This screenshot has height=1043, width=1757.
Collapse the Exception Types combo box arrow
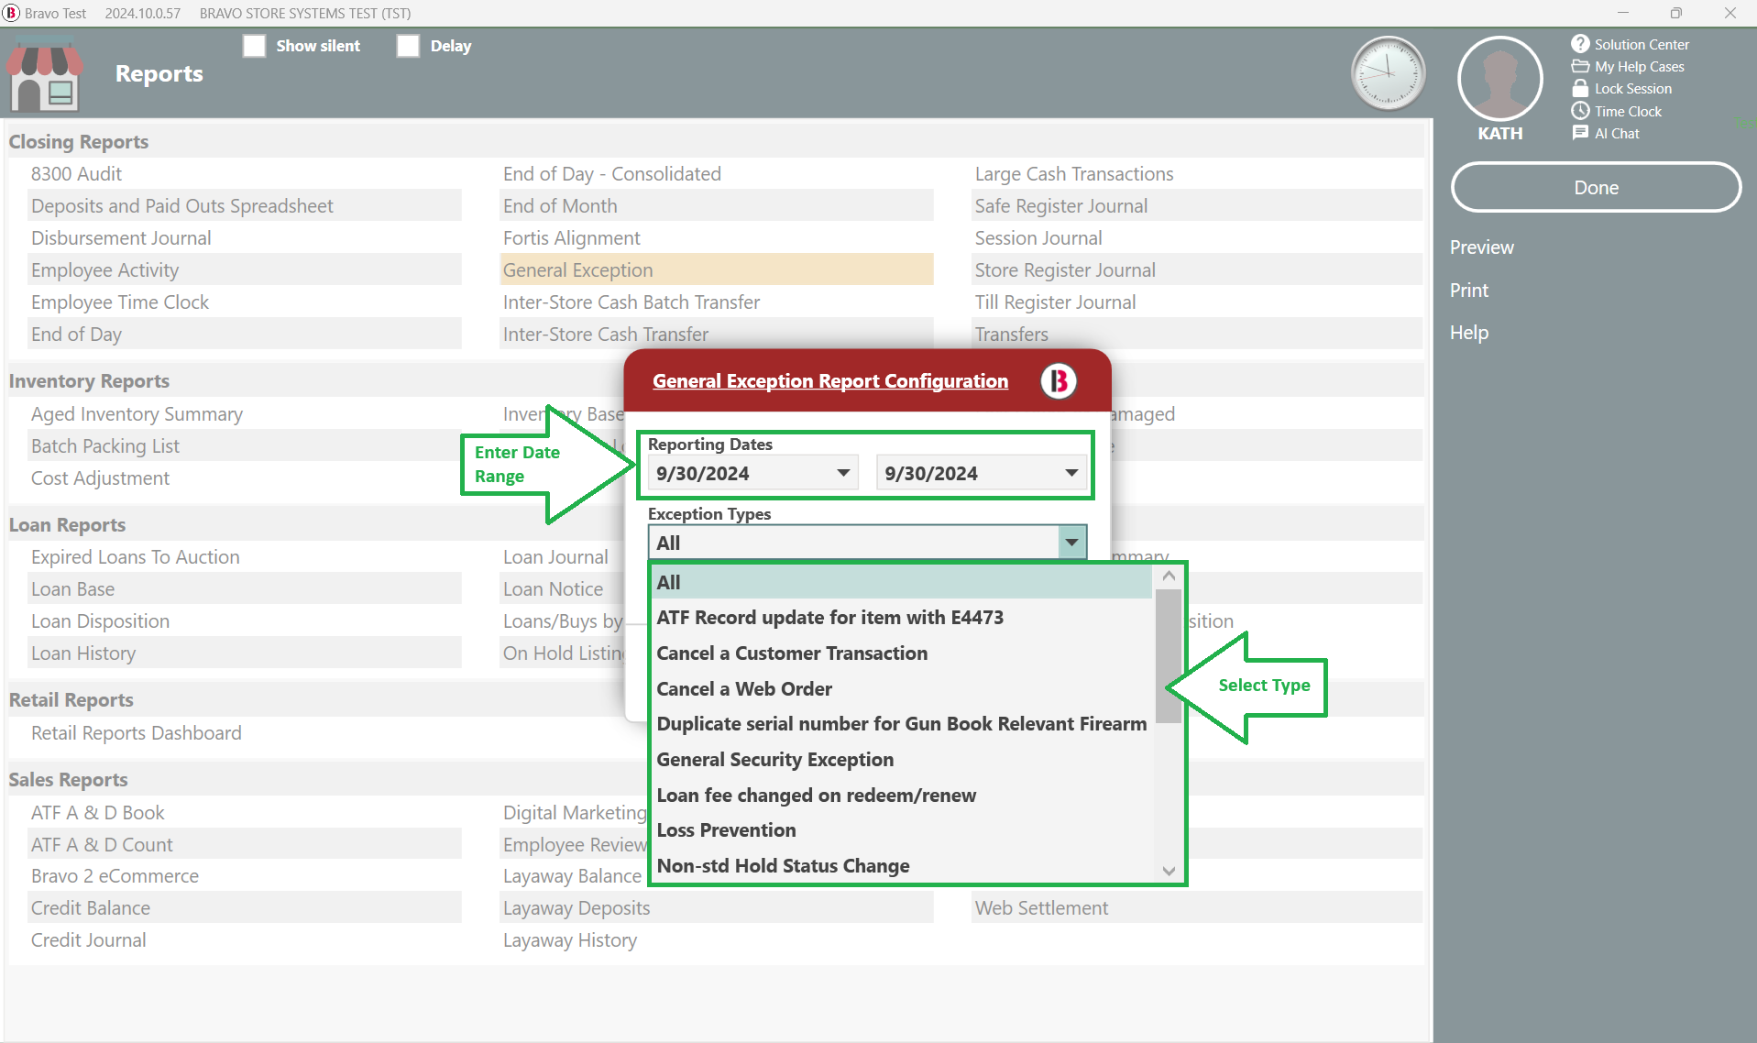coord(1072,543)
